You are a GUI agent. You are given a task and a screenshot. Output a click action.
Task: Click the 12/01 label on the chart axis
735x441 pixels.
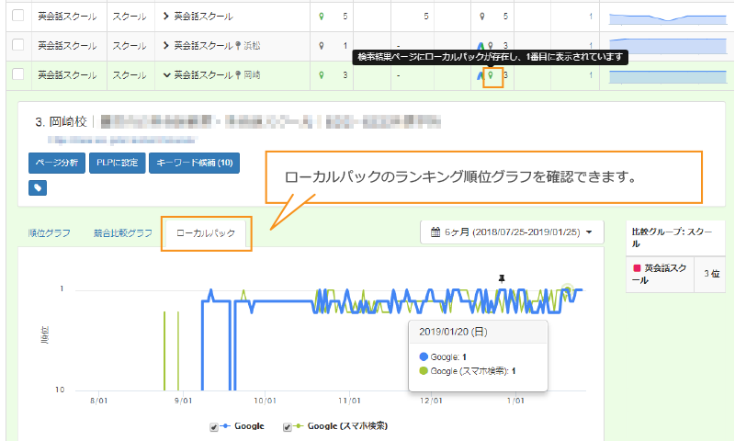point(431,401)
